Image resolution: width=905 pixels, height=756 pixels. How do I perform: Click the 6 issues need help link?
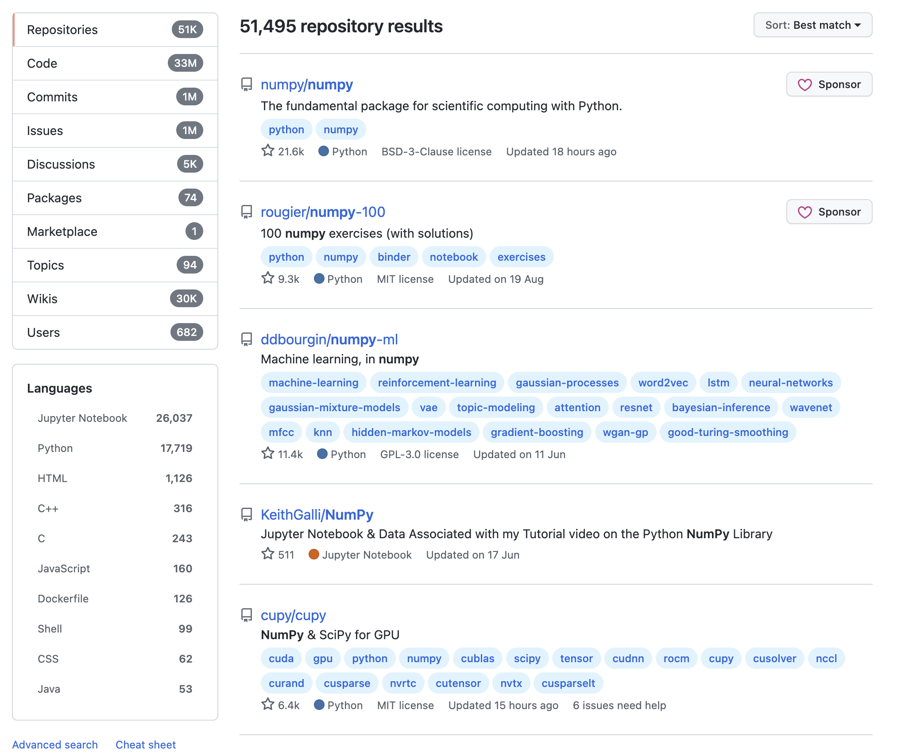[x=619, y=706]
